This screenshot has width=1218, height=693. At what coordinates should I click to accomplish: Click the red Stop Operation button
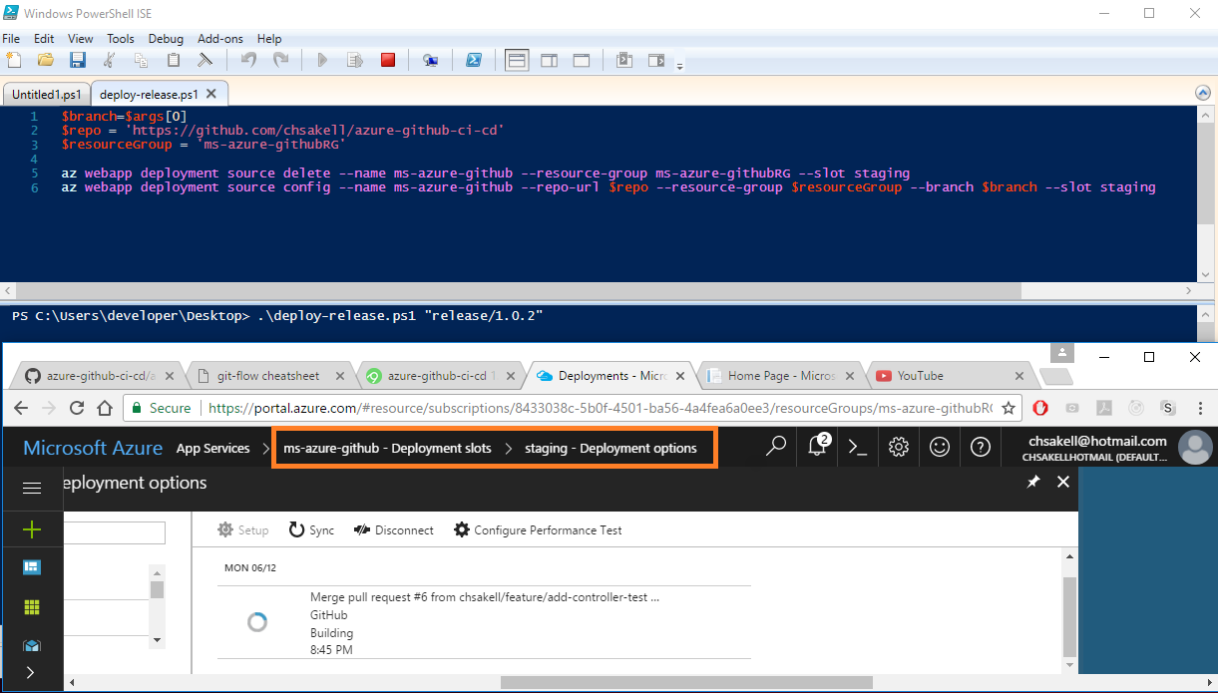(x=388, y=61)
